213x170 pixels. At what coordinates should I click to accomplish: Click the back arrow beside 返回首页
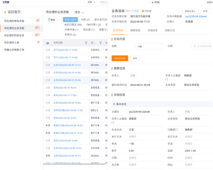coord(5,12)
